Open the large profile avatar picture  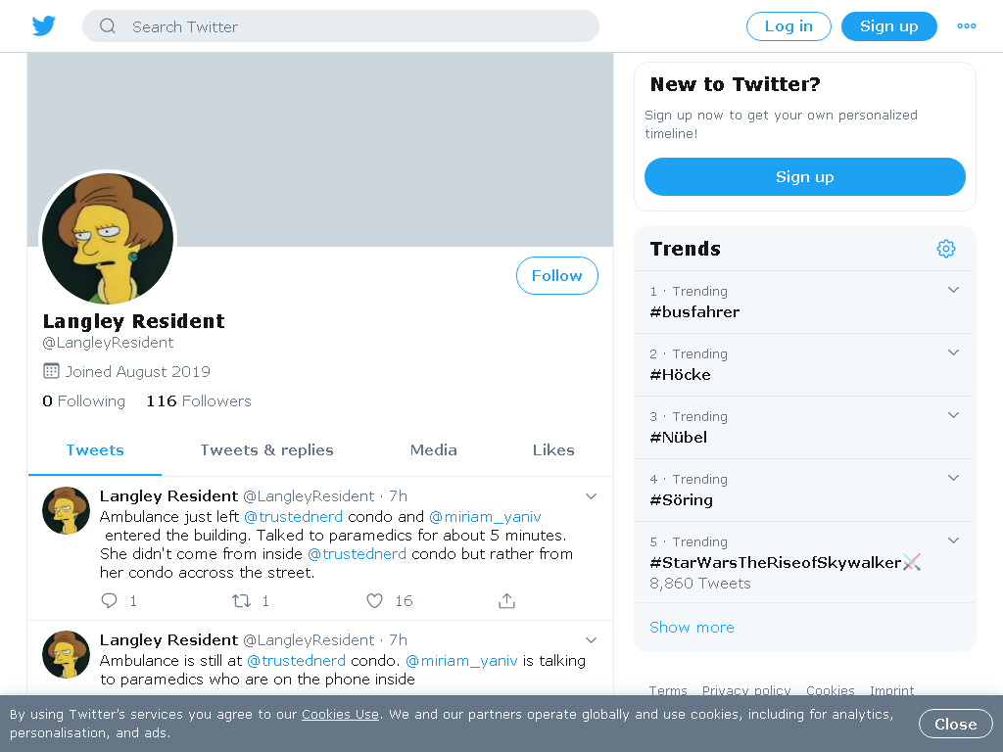[108, 238]
